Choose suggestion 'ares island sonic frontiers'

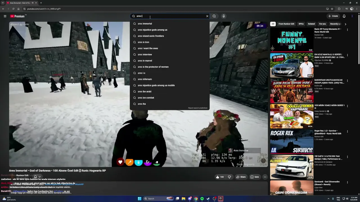point(170,36)
